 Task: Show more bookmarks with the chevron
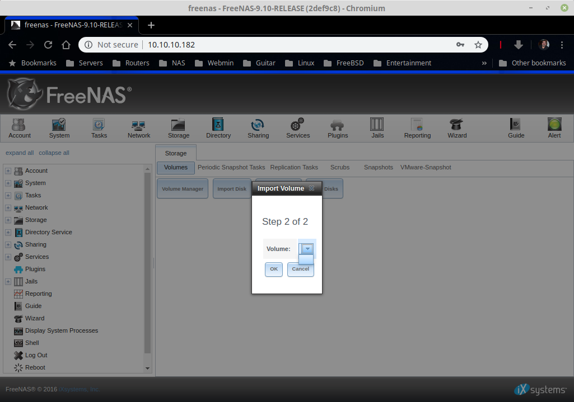coord(484,63)
